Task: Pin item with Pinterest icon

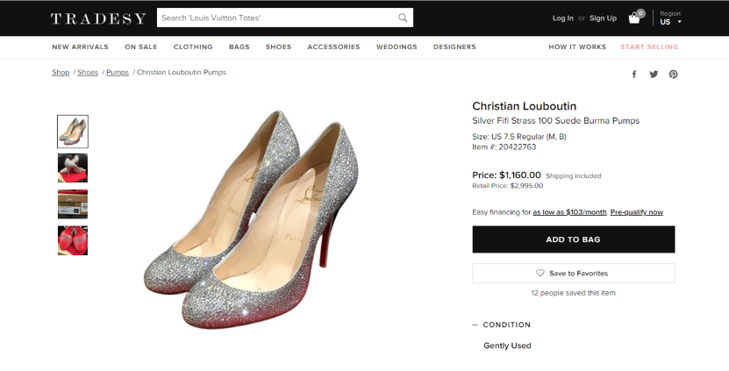Action: [x=673, y=75]
